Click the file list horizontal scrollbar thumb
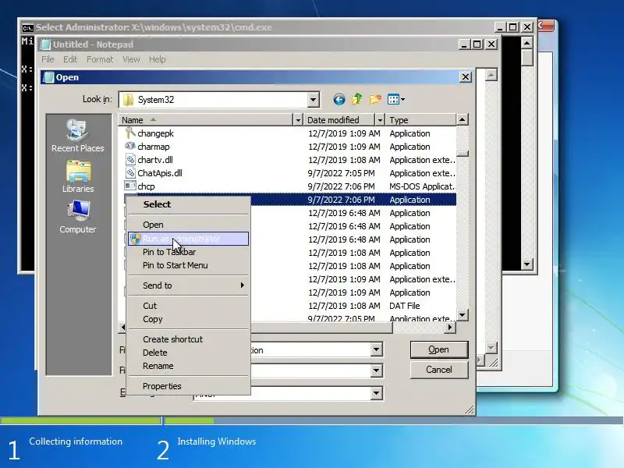 pos(260,327)
